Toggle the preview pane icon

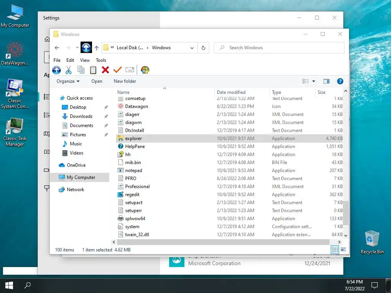click(326, 81)
